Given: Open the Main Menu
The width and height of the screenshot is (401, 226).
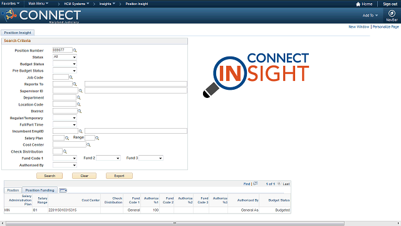Looking at the screenshot, I should [x=38, y=4].
